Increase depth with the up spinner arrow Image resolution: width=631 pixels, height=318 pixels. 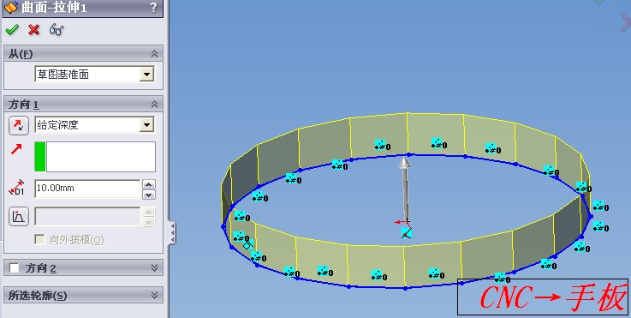(149, 184)
